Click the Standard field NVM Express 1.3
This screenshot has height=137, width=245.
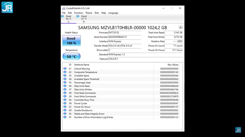145,54
